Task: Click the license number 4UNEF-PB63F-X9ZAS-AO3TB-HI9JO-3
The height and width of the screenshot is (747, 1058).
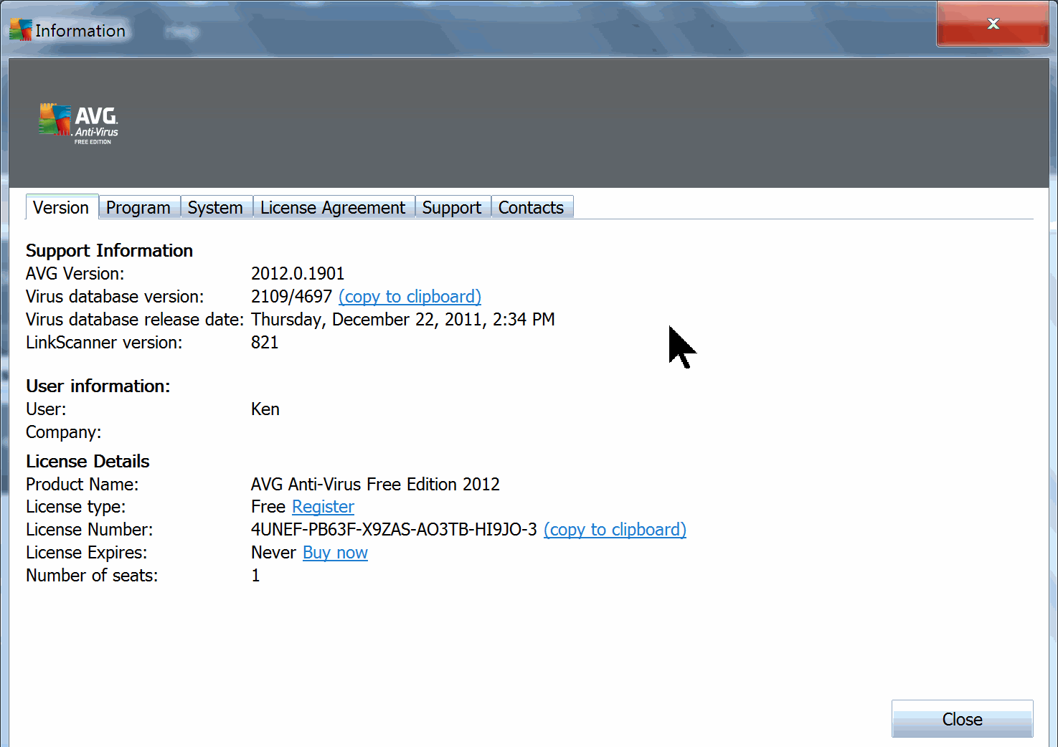Action: point(394,530)
